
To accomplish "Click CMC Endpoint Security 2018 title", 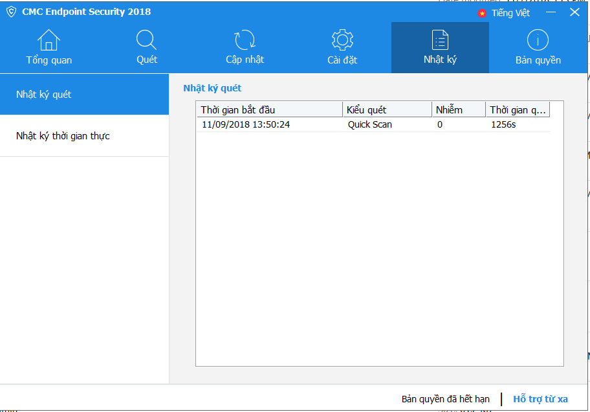I will 86,12.
